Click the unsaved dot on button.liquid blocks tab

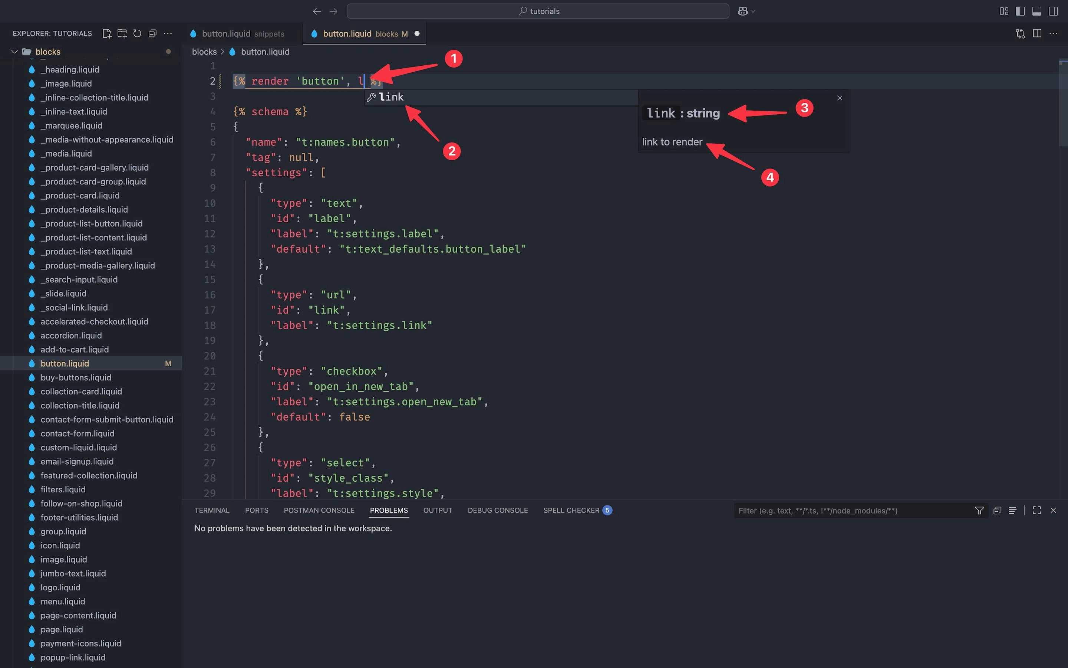point(416,33)
